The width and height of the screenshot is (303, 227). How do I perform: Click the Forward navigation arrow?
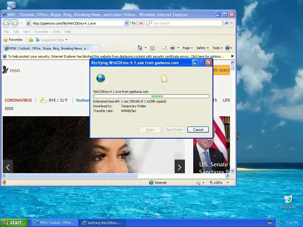coord(15,23)
